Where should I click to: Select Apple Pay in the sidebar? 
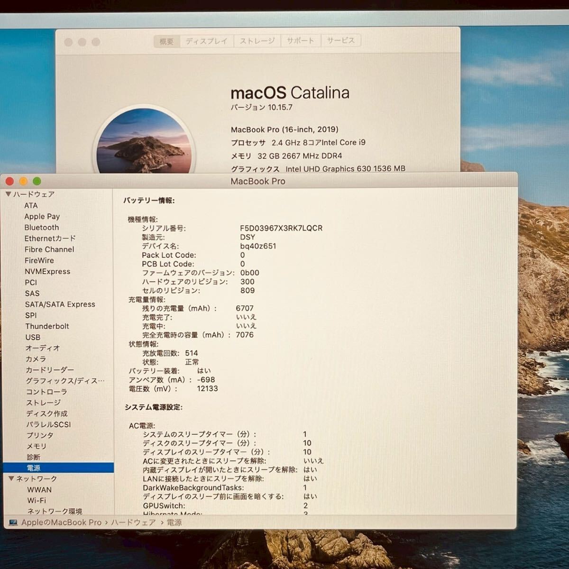coord(42,216)
